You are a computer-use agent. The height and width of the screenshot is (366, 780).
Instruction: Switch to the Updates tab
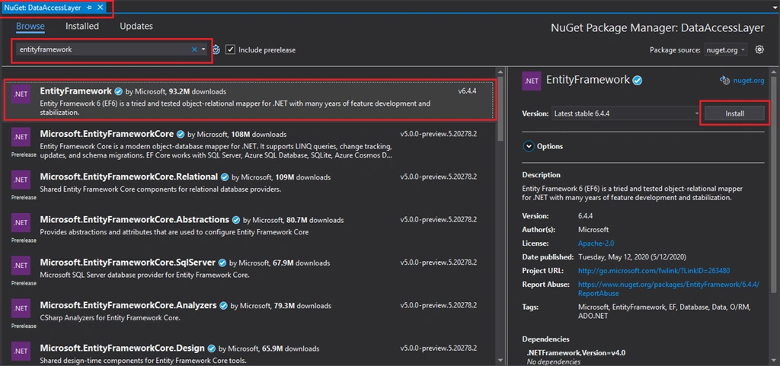coord(136,27)
